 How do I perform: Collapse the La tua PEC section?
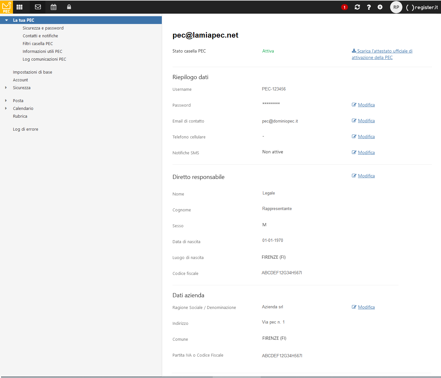(x=6, y=20)
